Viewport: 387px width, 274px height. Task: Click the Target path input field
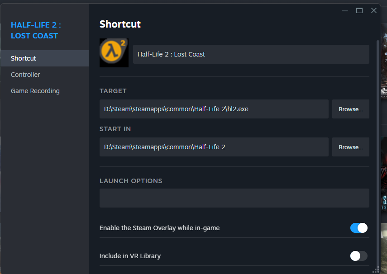coord(214,109)
